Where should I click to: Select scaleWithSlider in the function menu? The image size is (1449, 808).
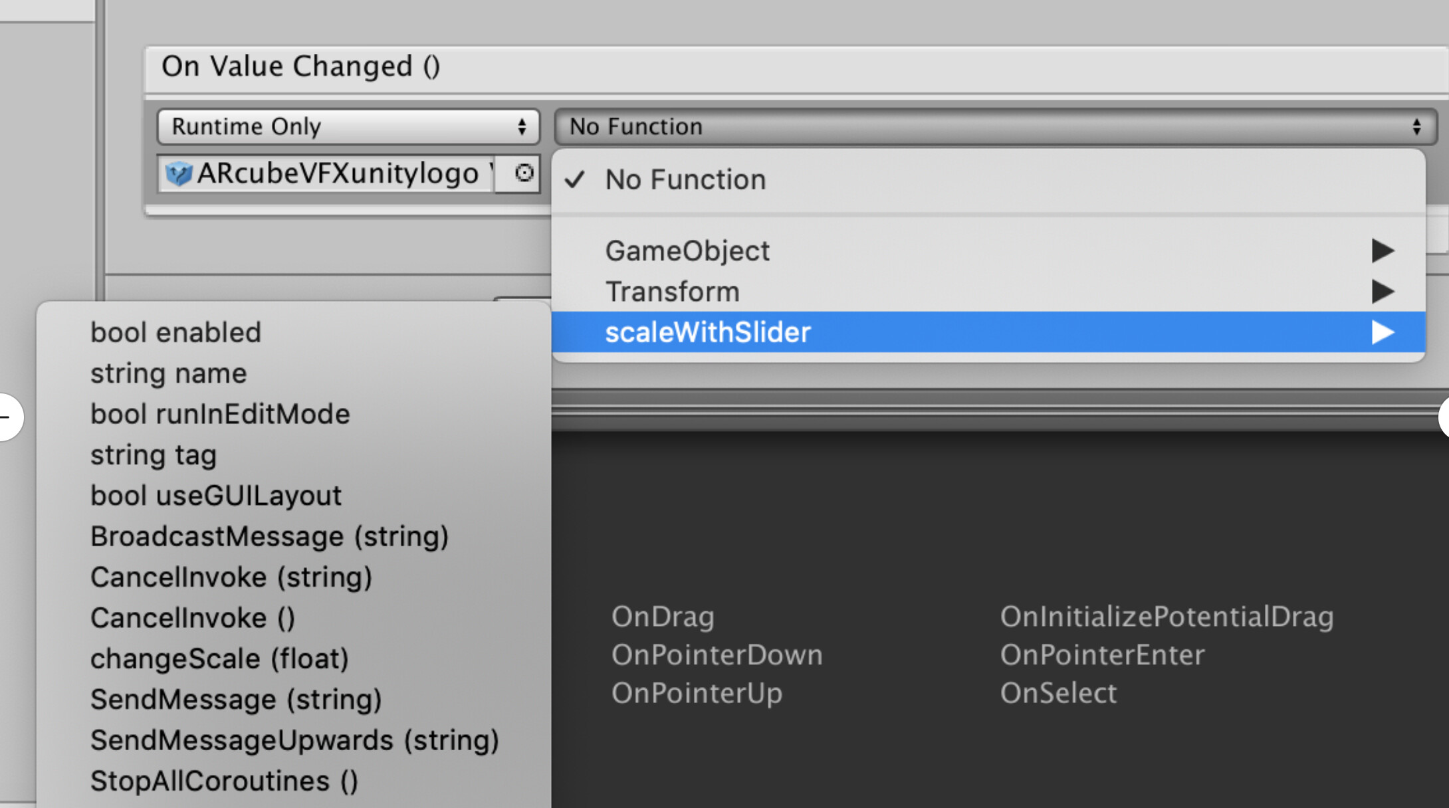708,332
